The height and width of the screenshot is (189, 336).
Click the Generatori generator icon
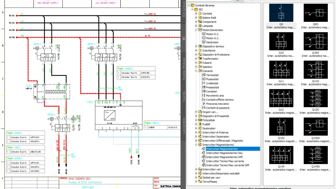[x=204, y=42]
